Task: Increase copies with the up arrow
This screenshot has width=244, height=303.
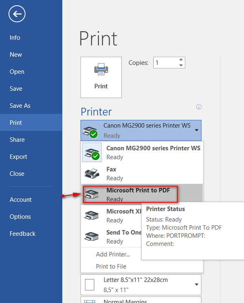Action: 181,60
